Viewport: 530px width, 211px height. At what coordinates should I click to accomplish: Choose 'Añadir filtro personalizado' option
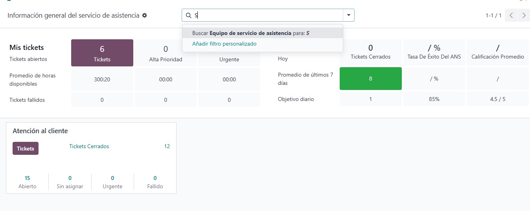[x=224, y=44]
